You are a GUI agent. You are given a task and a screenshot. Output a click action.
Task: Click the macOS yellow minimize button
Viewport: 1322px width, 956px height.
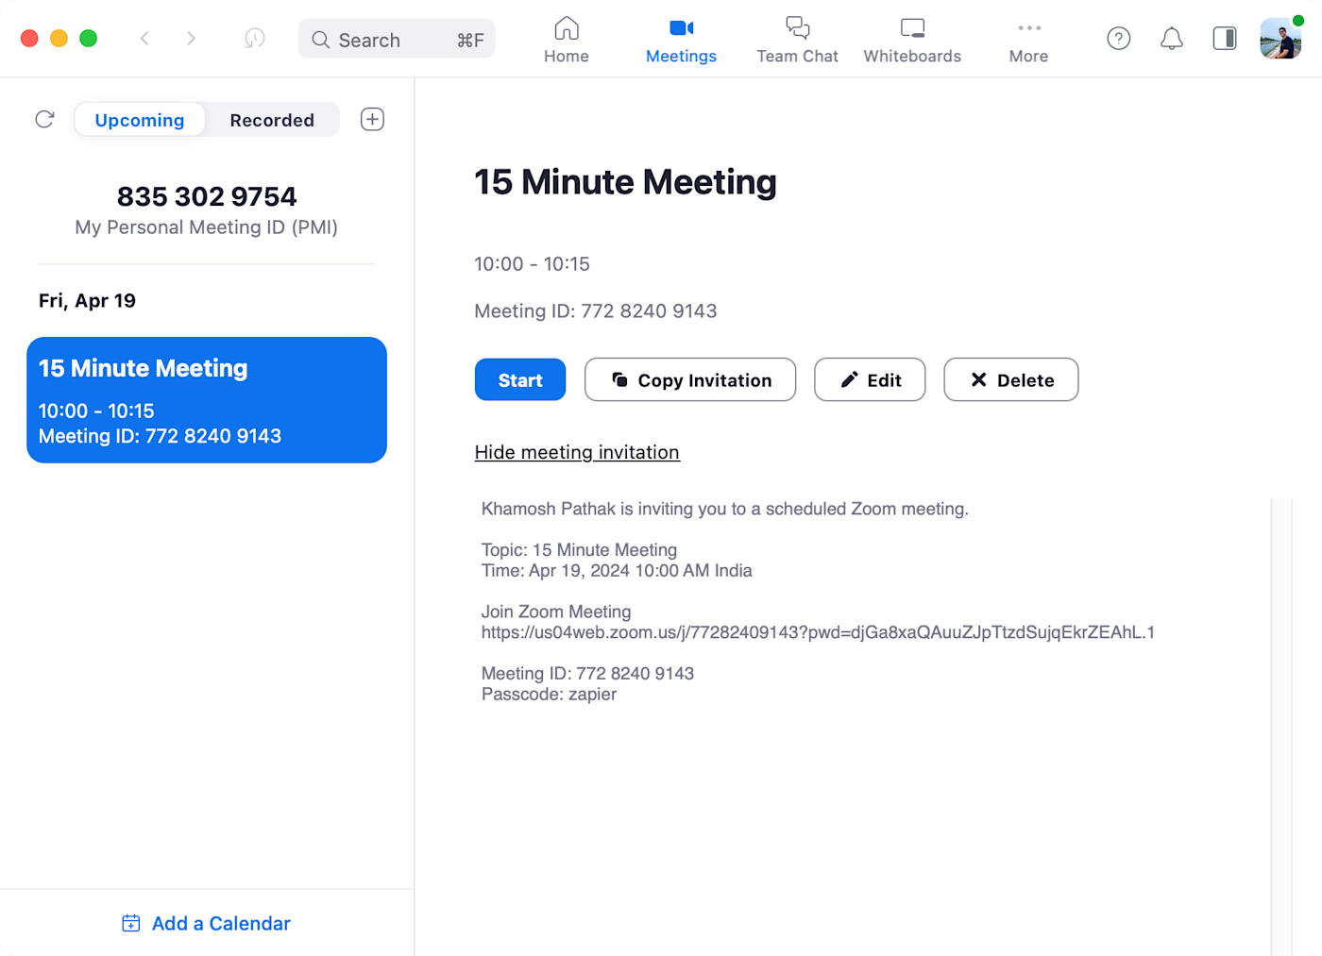click(59, 39)
